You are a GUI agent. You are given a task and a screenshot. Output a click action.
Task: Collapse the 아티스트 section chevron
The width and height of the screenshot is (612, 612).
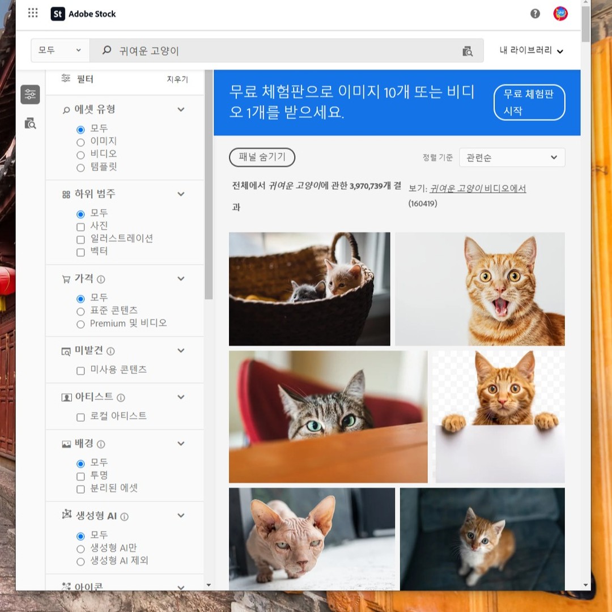181,397
